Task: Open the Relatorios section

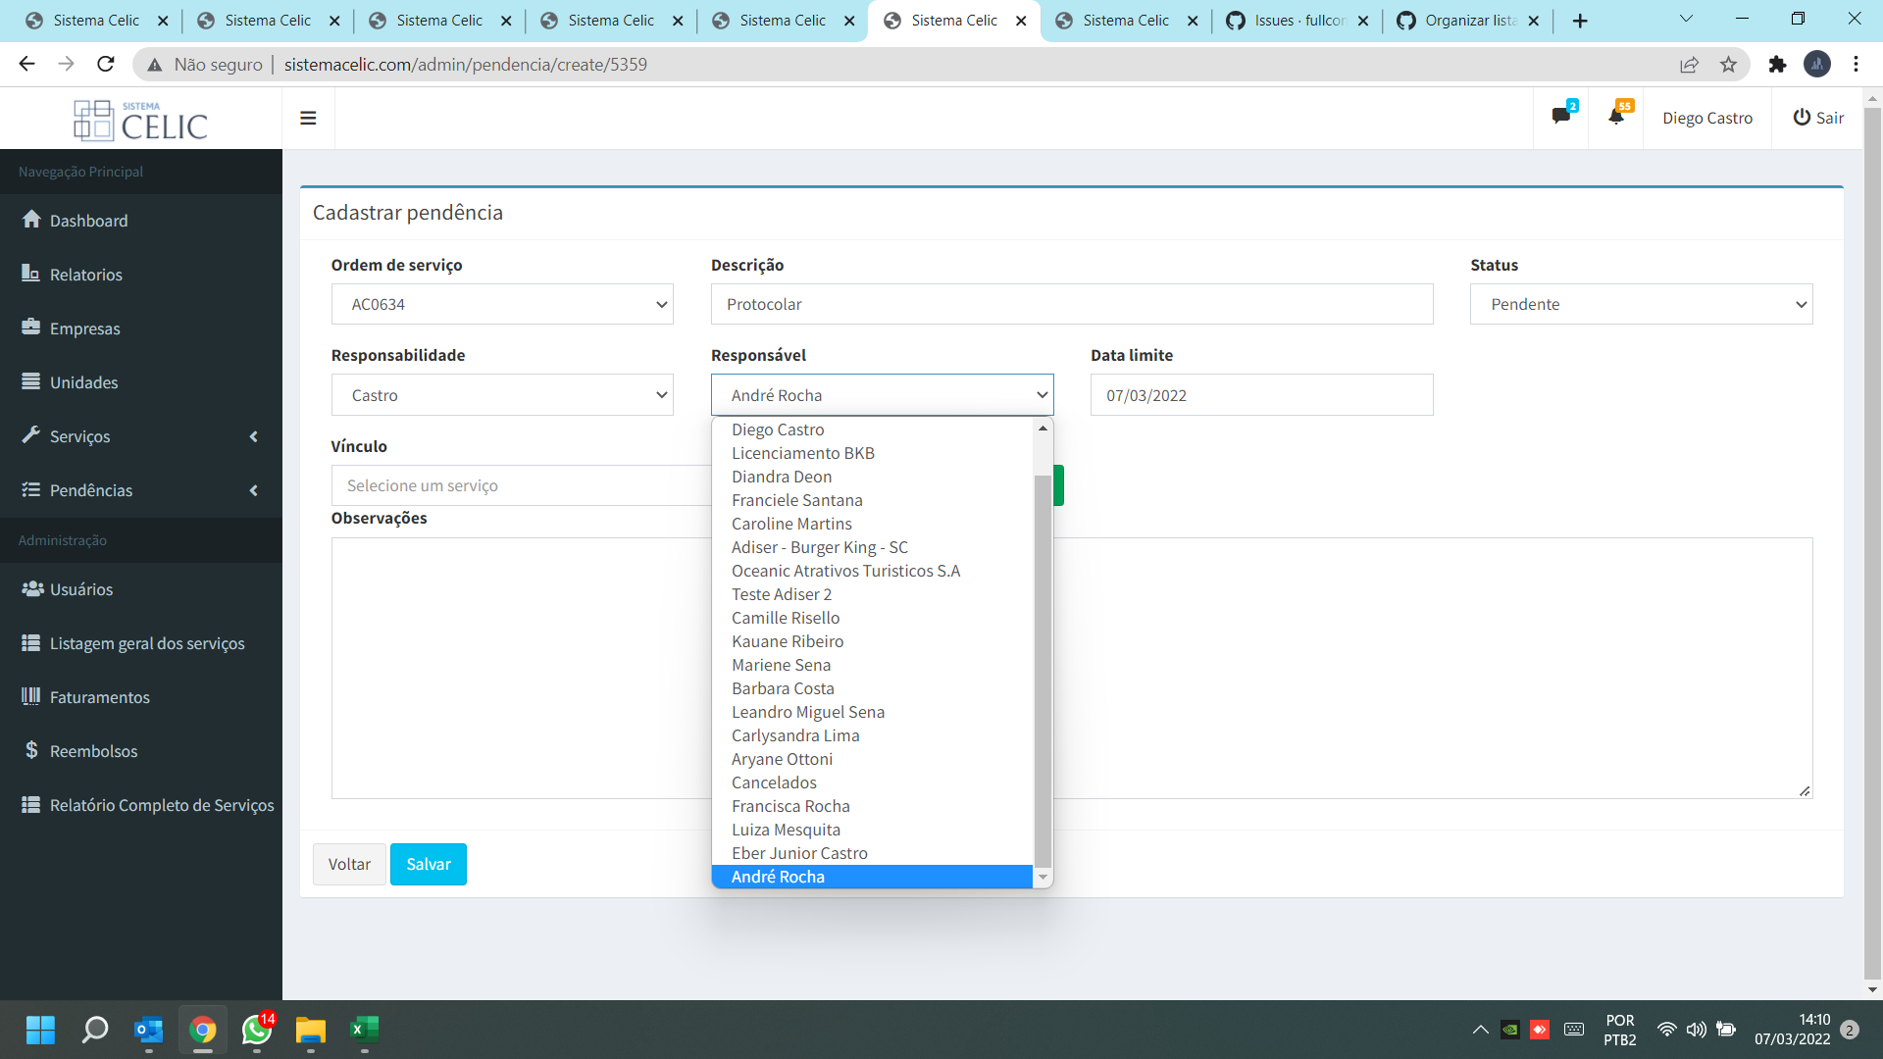Action: point(84,274)
